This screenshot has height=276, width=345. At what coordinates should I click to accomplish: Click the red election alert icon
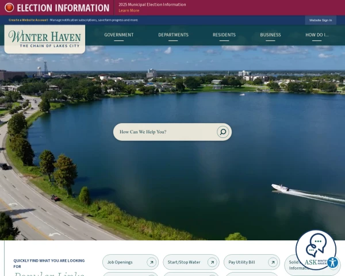pos(9,7)
